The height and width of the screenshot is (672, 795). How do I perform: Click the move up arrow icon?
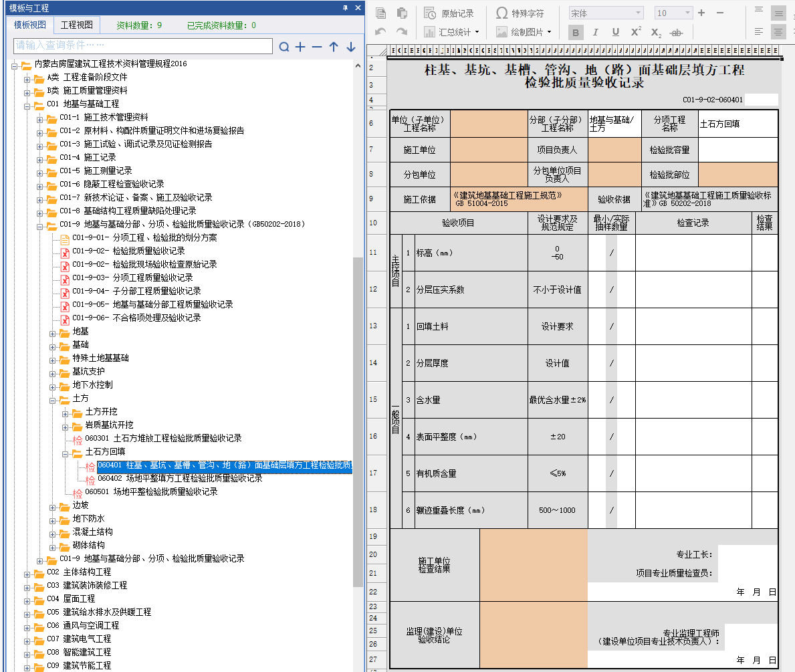(334, 47)
